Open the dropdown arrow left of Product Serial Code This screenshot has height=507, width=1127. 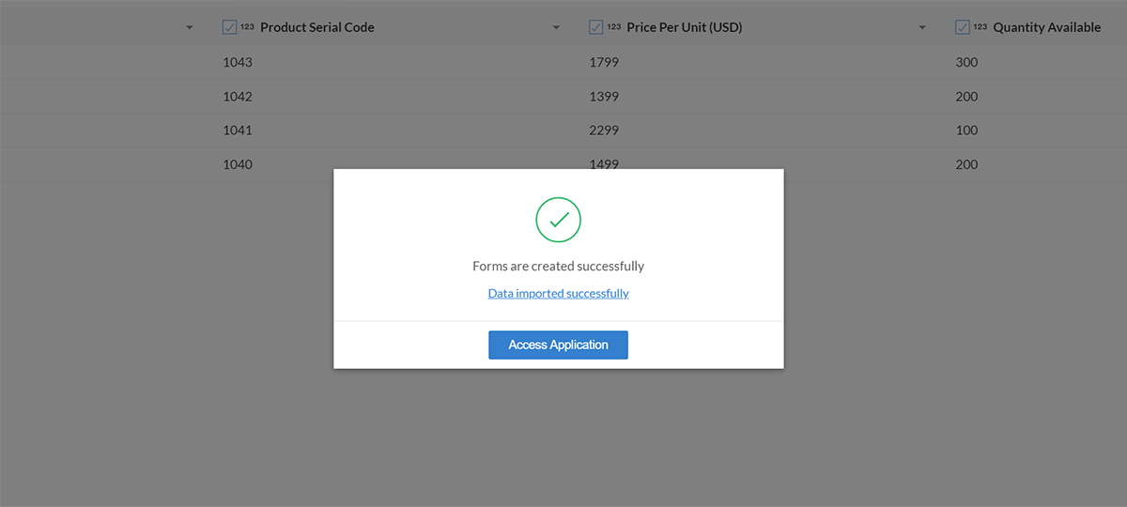coord(190,28)
